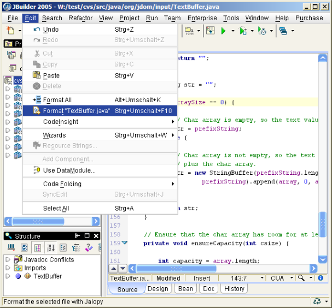Choose Paste from the Edit menu

pos(100,75)
